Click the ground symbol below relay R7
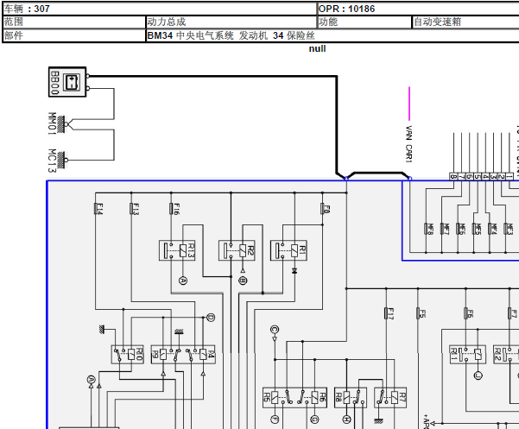The height and width of the screenshot is (429, 519). coord(378,420)
